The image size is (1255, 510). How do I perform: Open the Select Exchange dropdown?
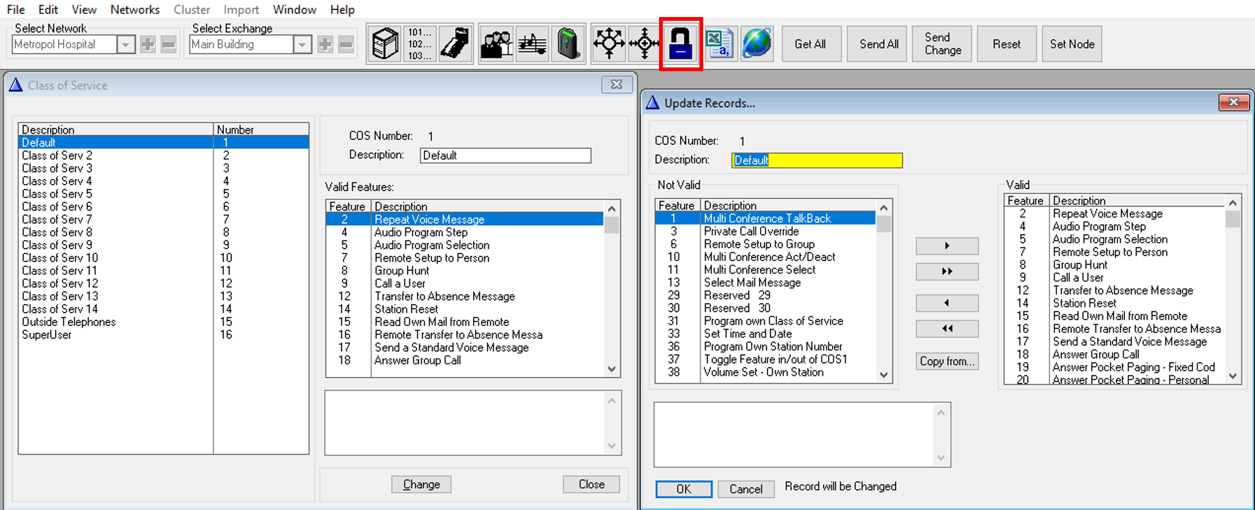point(303,45)
